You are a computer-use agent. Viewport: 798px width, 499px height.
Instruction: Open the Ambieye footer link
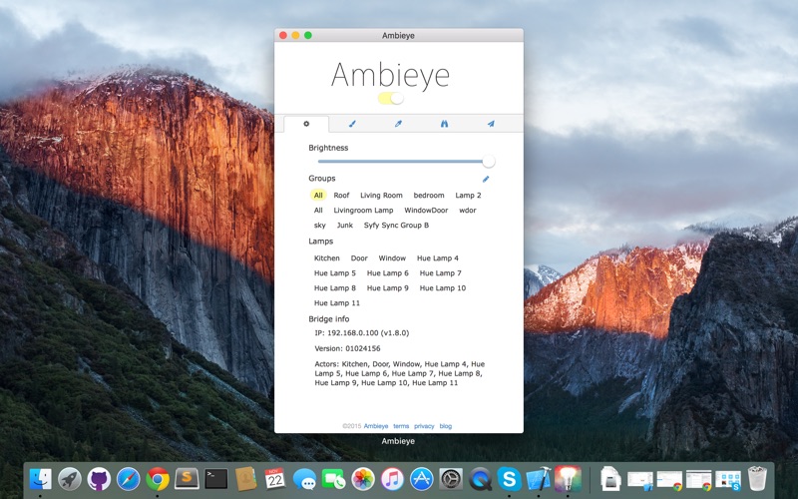(376, 426)
